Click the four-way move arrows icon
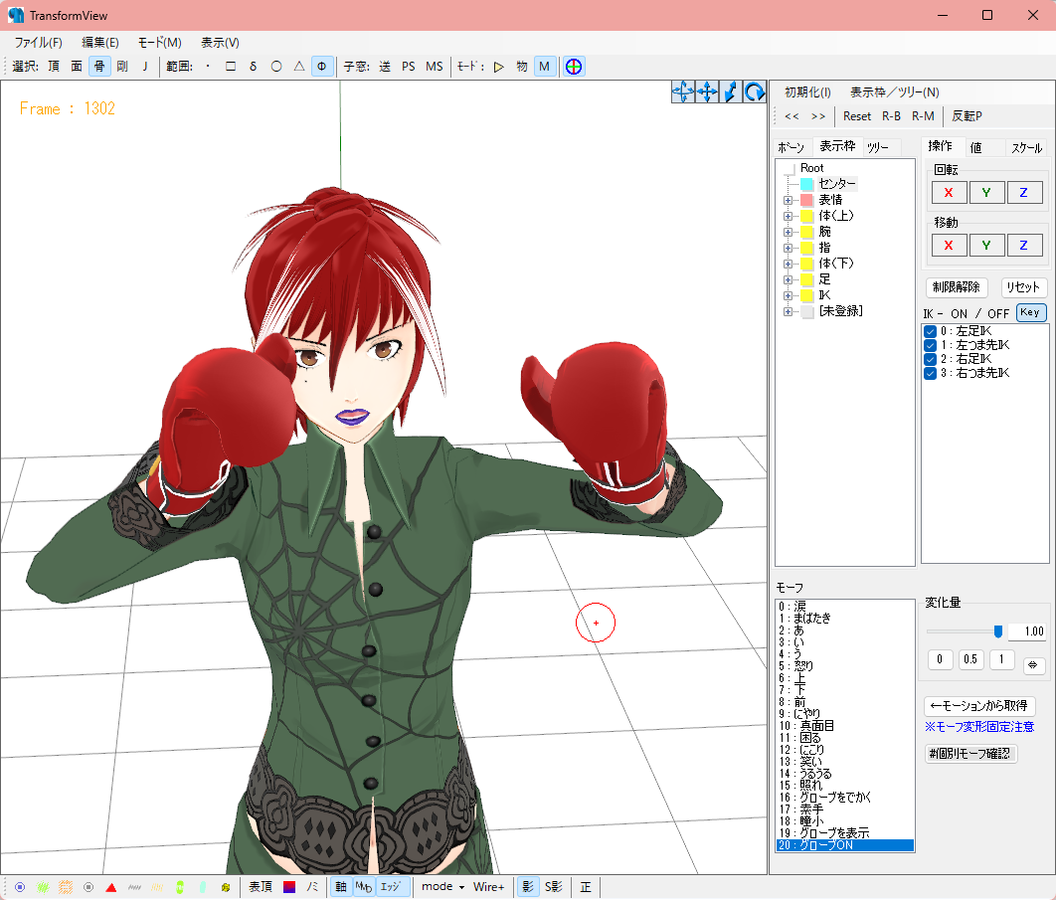The height and width of the screenshot is (900, 1056). tap(707, 91)
